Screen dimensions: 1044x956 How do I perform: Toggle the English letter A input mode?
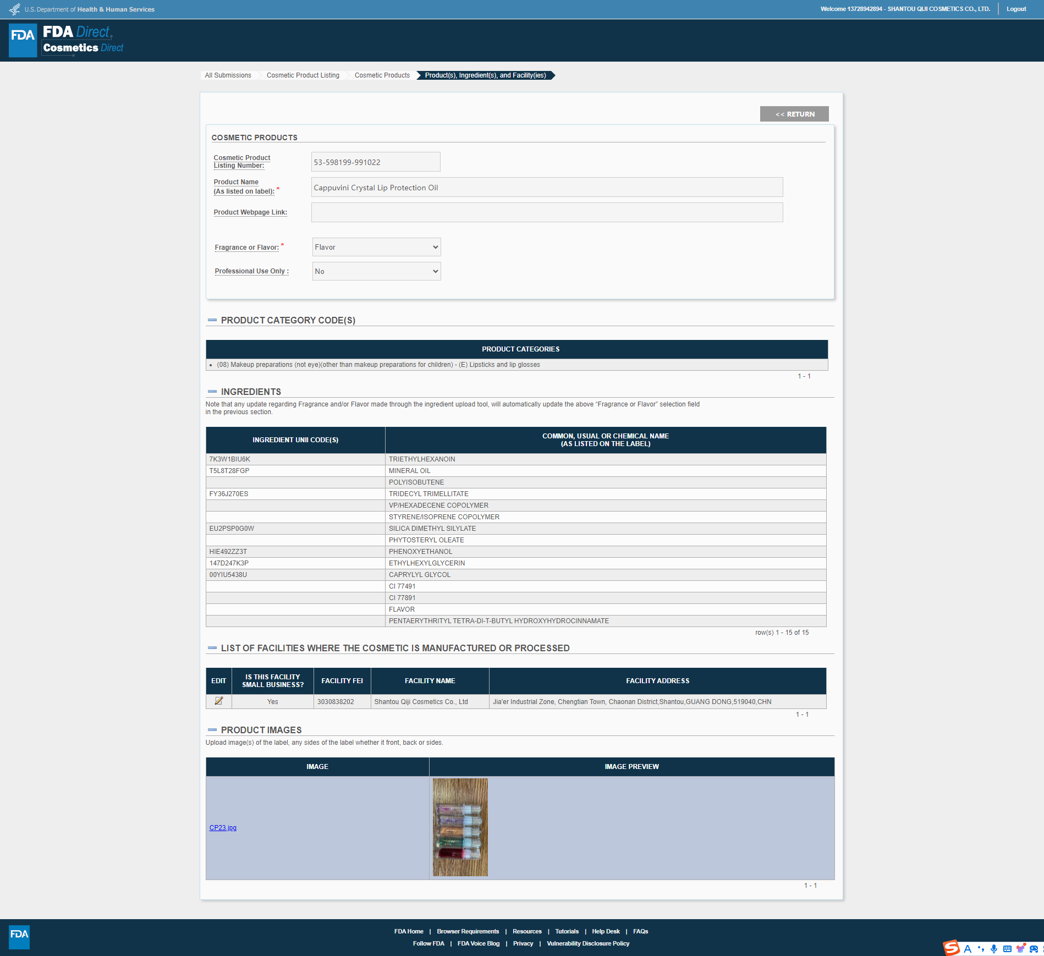click(968, 948)
